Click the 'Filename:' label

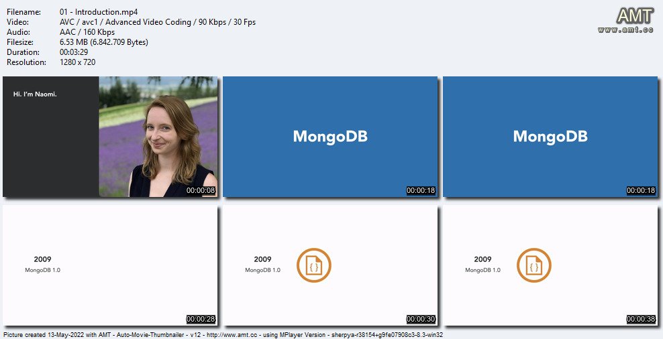click(23, 12)
